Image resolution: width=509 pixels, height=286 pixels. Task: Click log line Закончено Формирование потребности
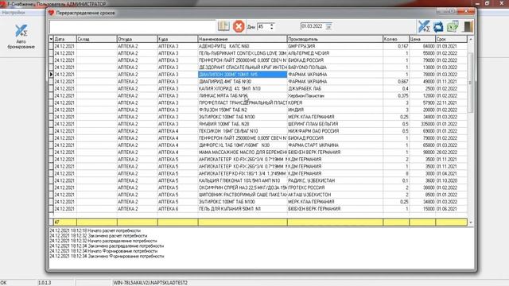pyautogui.click(x=107, y=256)
